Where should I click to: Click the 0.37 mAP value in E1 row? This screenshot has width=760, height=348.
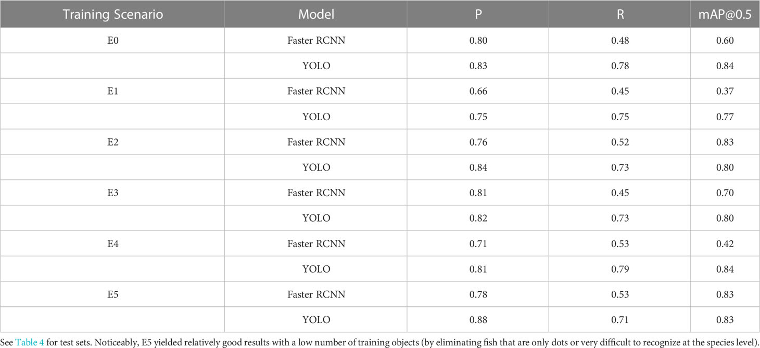point(725,91)
